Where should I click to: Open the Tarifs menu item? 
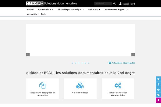(x=43, y=14)
